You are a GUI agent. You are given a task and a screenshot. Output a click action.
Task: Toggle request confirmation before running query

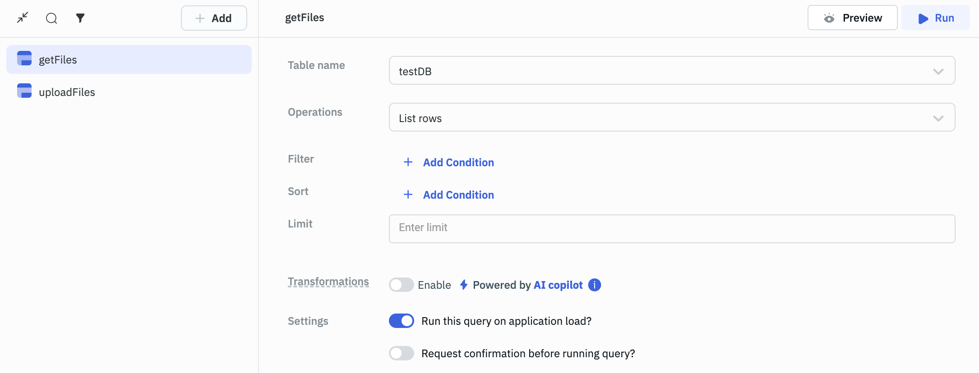tap(401, 354)
